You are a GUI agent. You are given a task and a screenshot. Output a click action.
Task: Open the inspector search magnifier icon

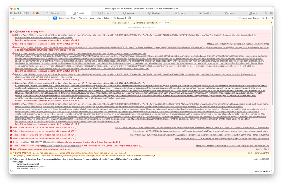tap(266, 13)
